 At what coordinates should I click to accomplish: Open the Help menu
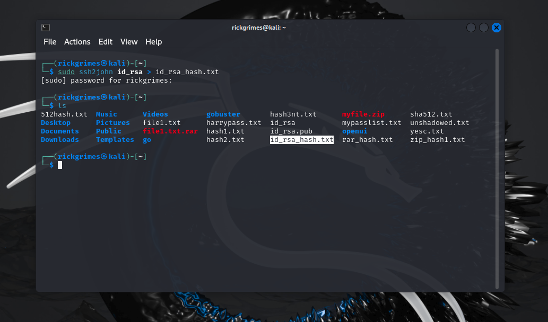(x=153, y=42)
